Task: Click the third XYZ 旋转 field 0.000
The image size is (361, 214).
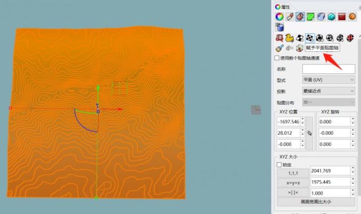Action: click(334, 144)
